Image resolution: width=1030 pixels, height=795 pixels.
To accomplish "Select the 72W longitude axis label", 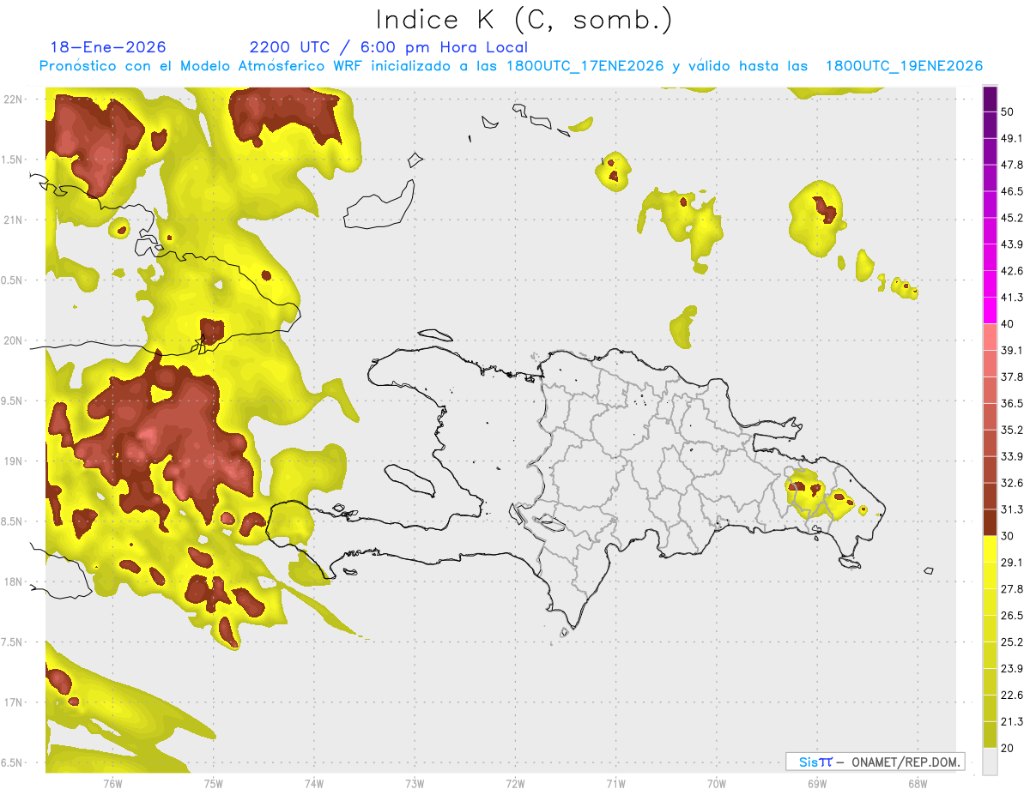I will click(515, 783).
